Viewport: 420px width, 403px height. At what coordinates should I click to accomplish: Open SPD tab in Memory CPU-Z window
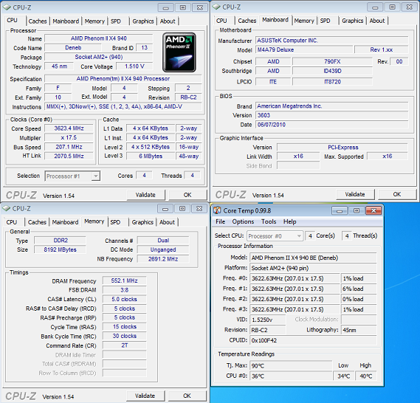pos(115,222)
